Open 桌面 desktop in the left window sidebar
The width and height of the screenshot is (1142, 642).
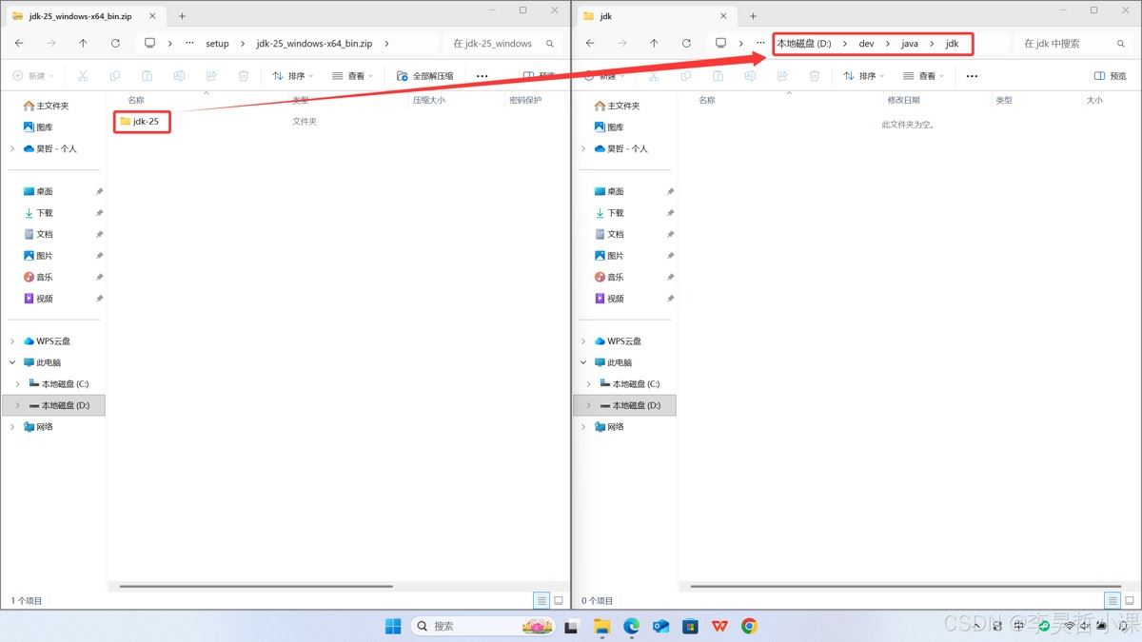click(39, 191)
